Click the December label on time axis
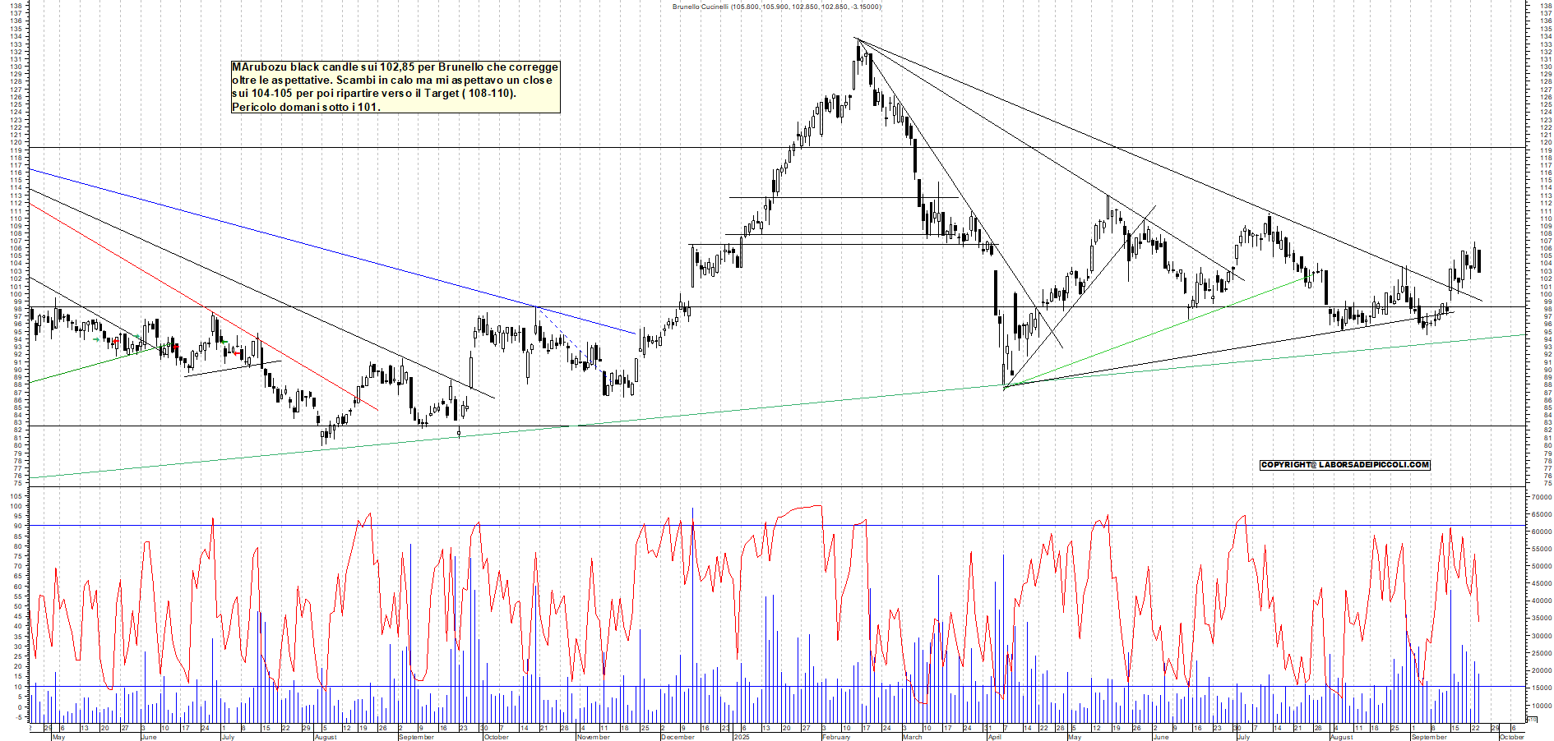The image size is (1554, 741). 678,737
